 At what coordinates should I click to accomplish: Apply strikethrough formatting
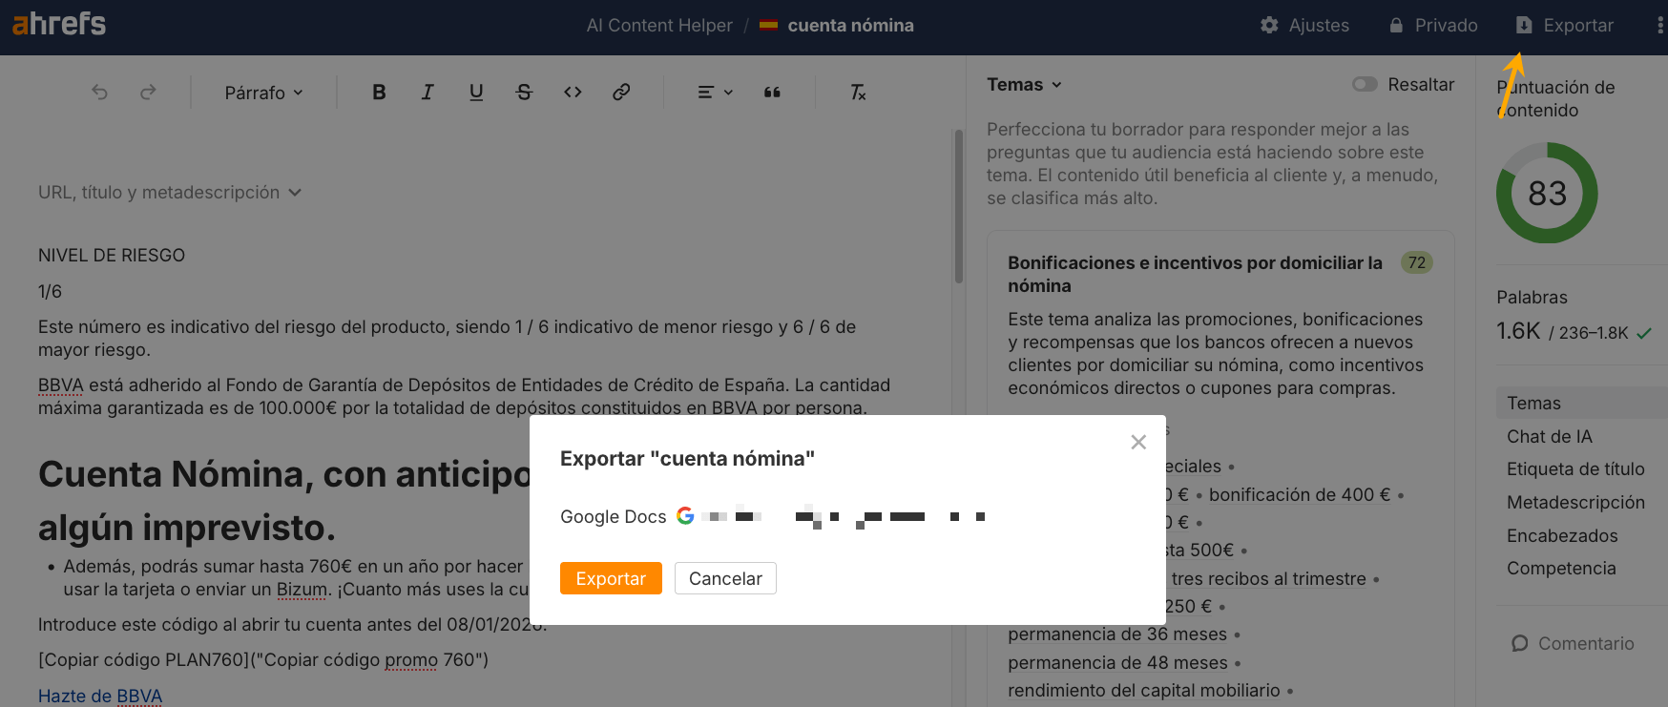coord(524,93)
